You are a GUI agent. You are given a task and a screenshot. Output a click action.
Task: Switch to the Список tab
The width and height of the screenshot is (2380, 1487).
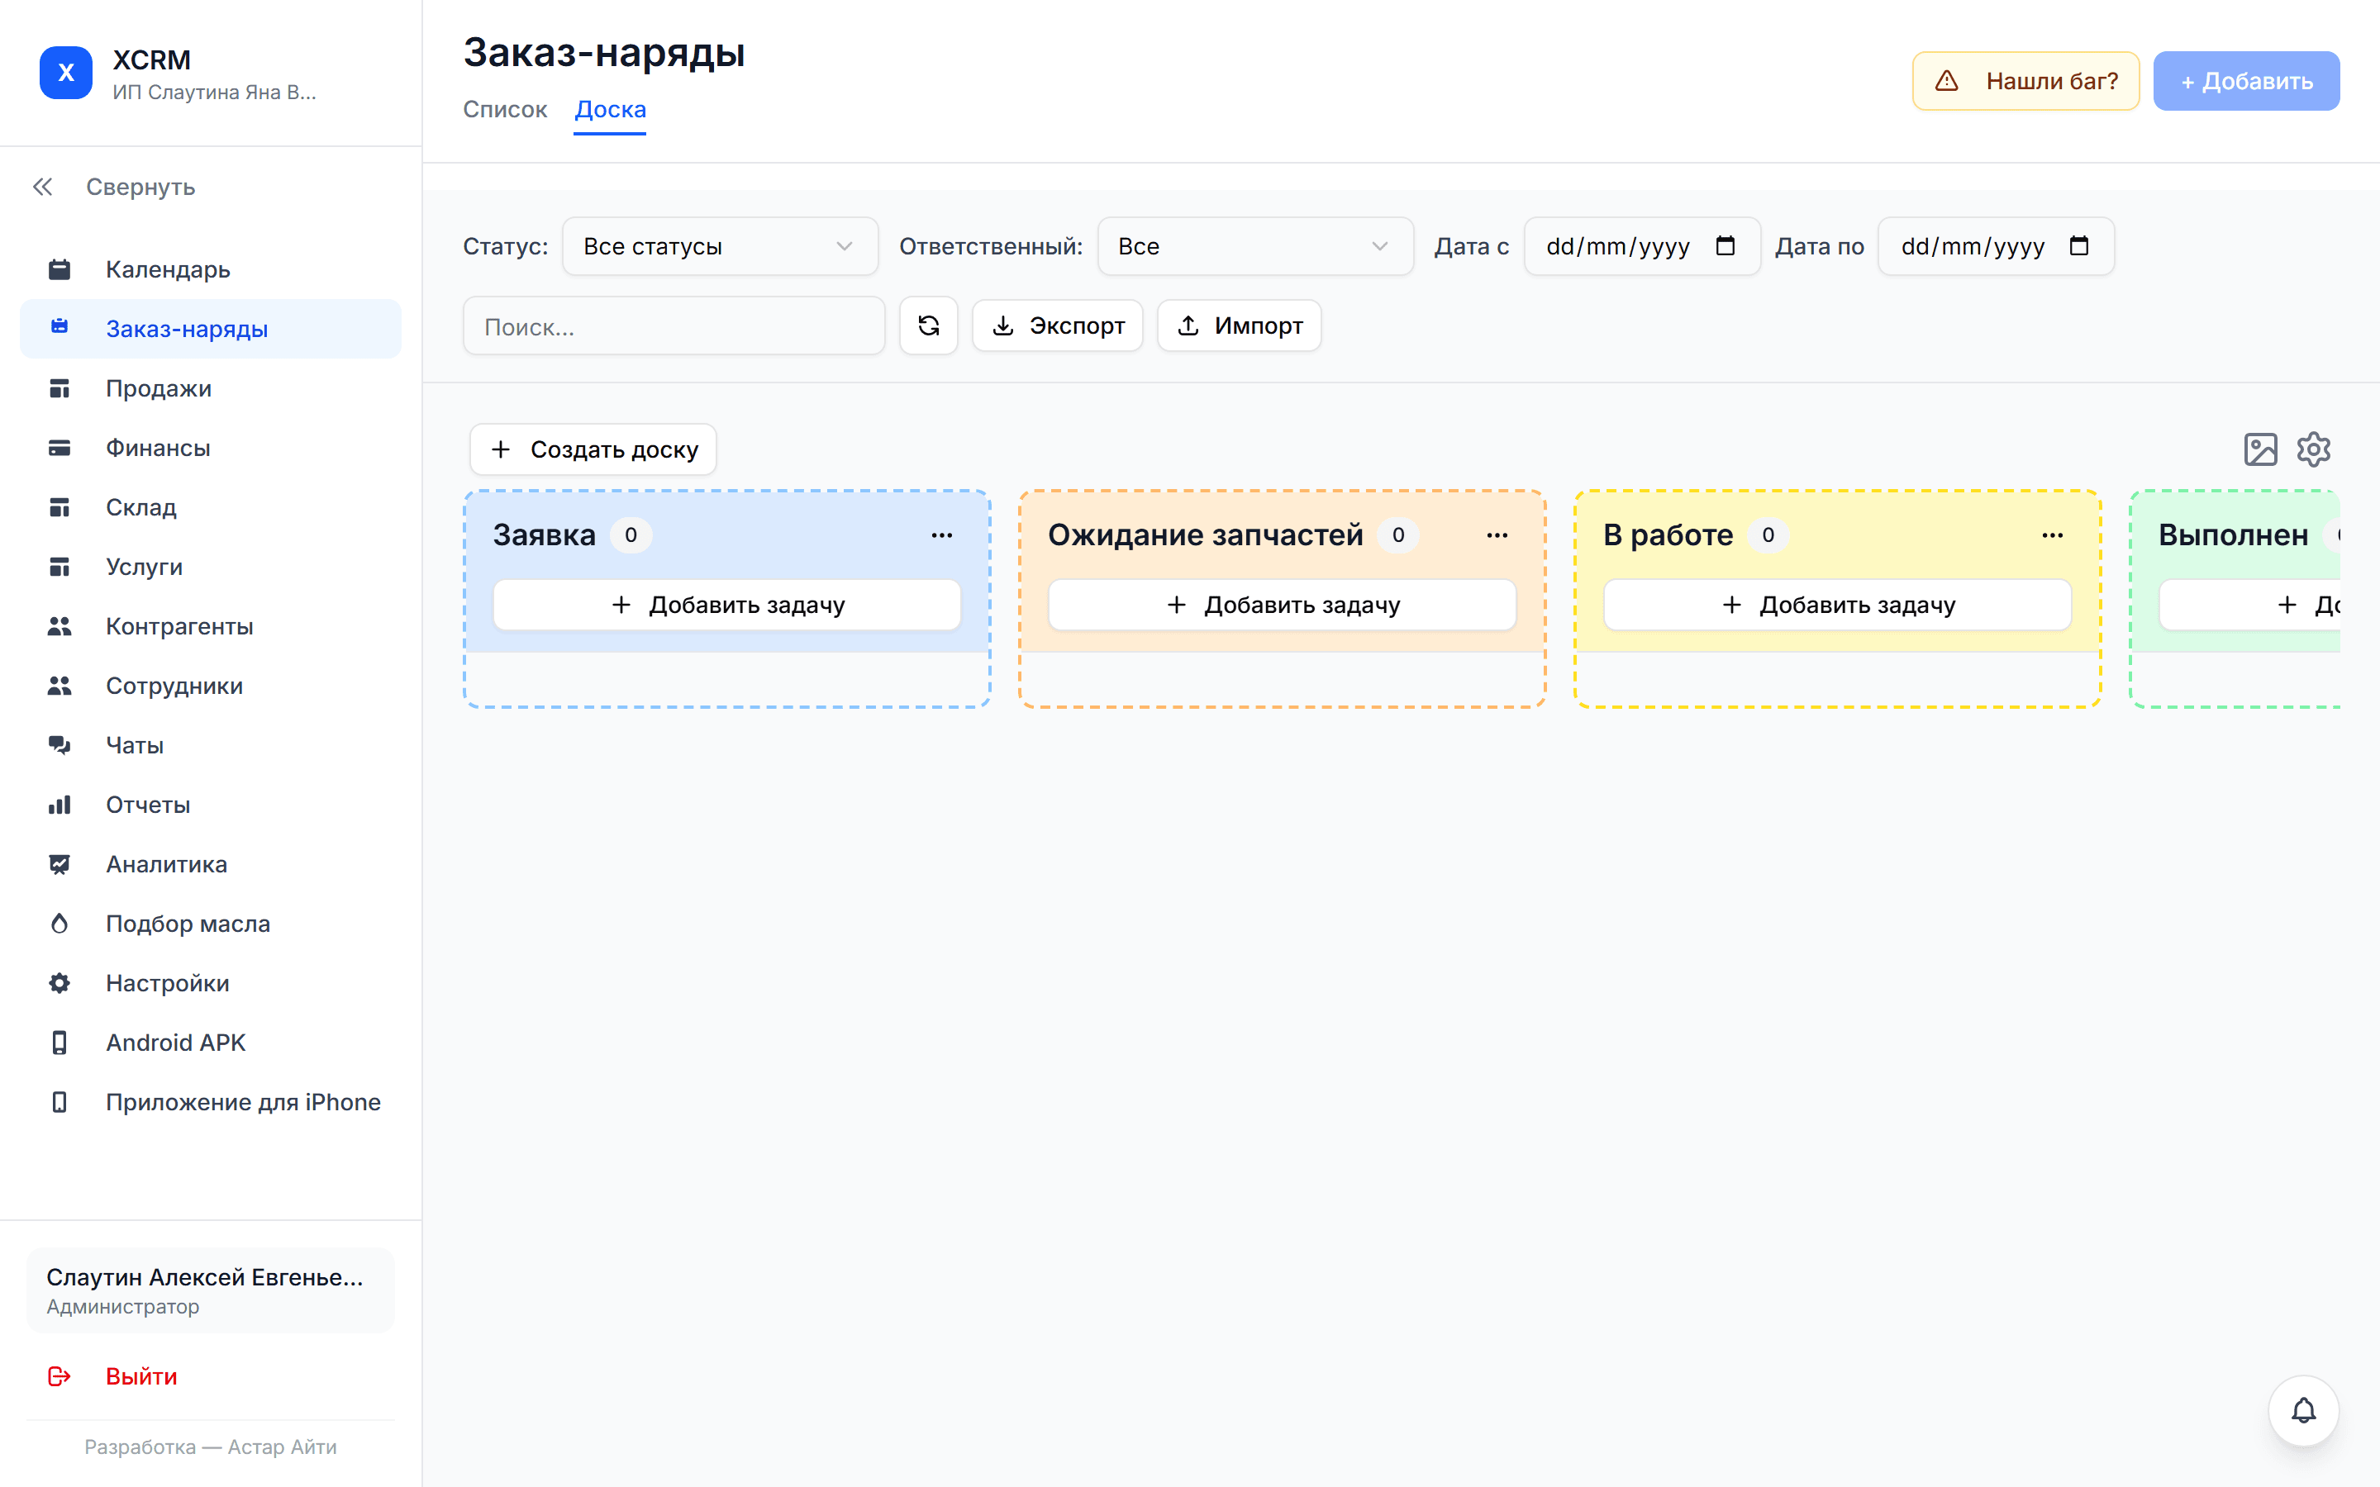[x=505, y=109]
